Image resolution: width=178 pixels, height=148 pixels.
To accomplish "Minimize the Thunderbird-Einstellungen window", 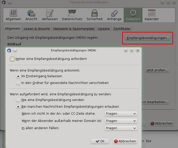I will point(163,2).
